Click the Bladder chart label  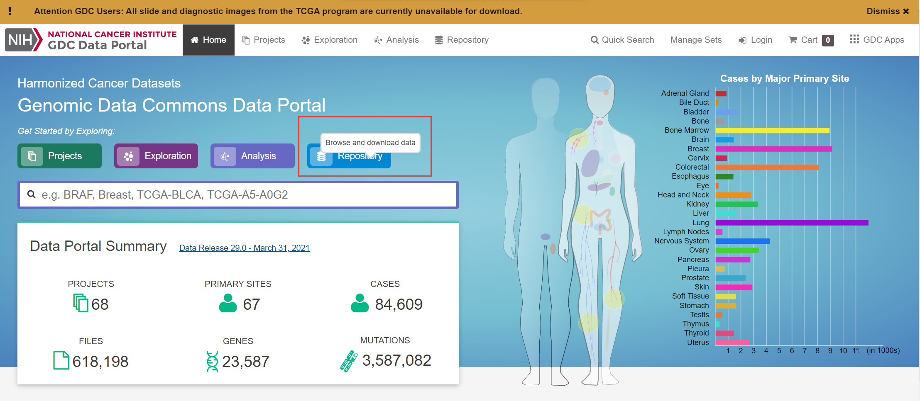click(696, 112)
